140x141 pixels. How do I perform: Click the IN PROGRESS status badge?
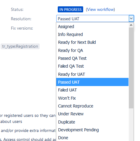70,9
